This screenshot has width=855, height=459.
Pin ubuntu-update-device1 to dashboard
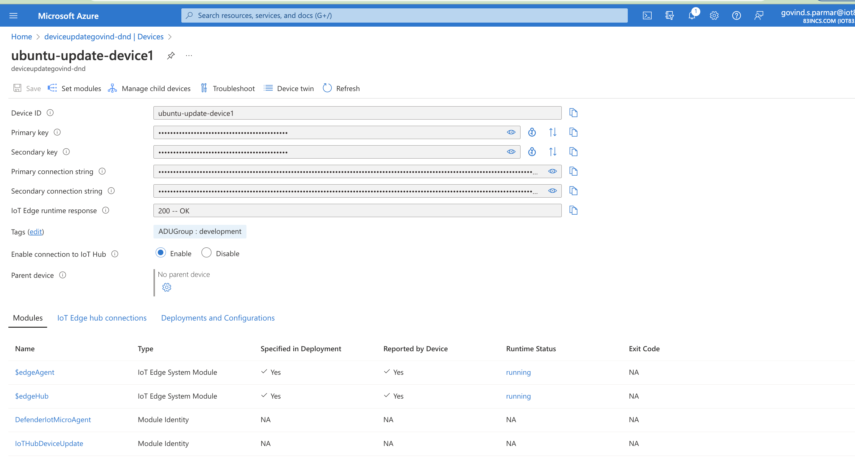[171, 55]
